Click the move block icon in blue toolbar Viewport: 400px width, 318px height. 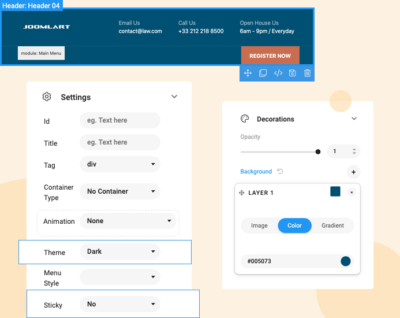pyautogui.click(x=248, y=73)
